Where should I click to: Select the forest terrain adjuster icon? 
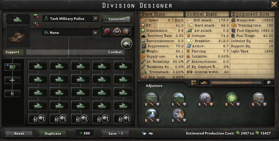[232, 98]
